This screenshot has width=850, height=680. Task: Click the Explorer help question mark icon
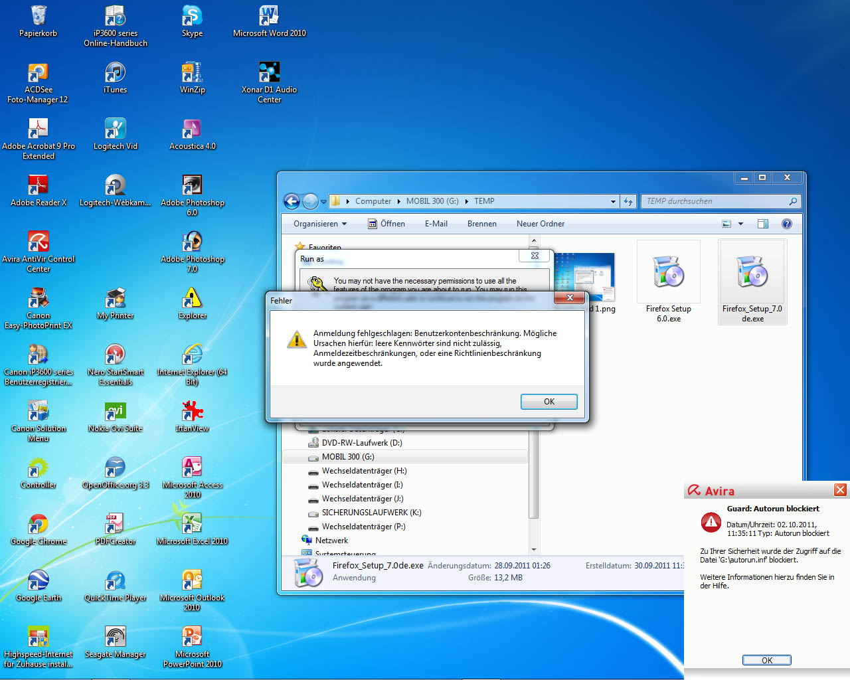coord(787,224)
